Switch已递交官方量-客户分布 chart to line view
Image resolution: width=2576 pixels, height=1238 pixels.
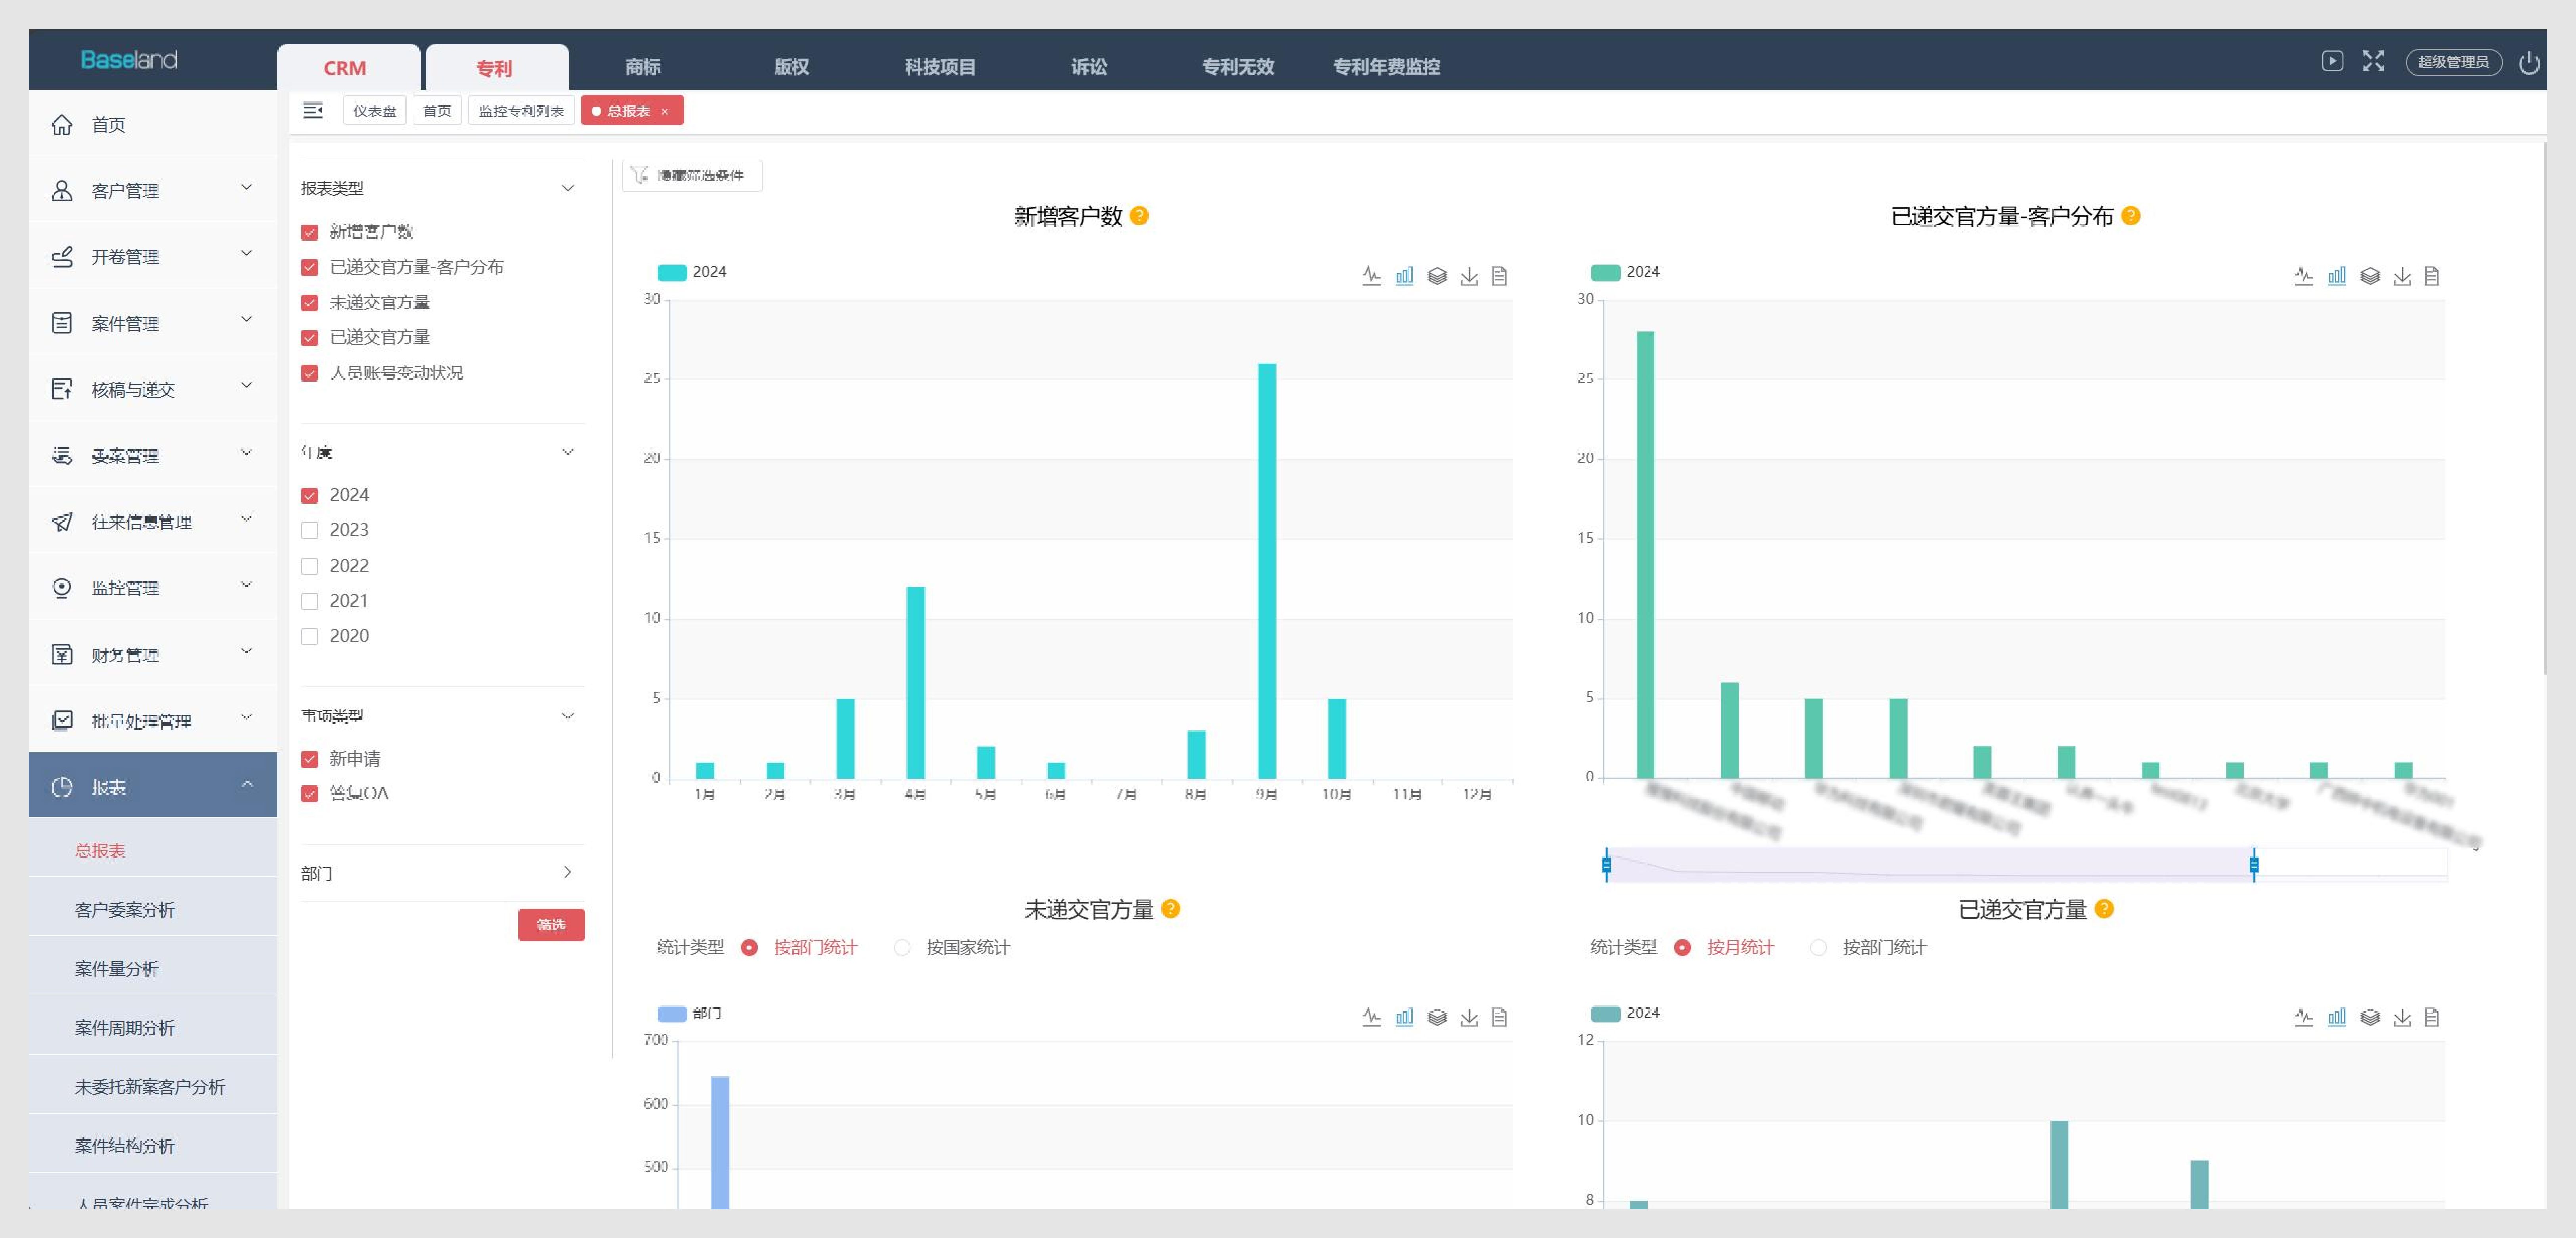[x=2304, y=276]
